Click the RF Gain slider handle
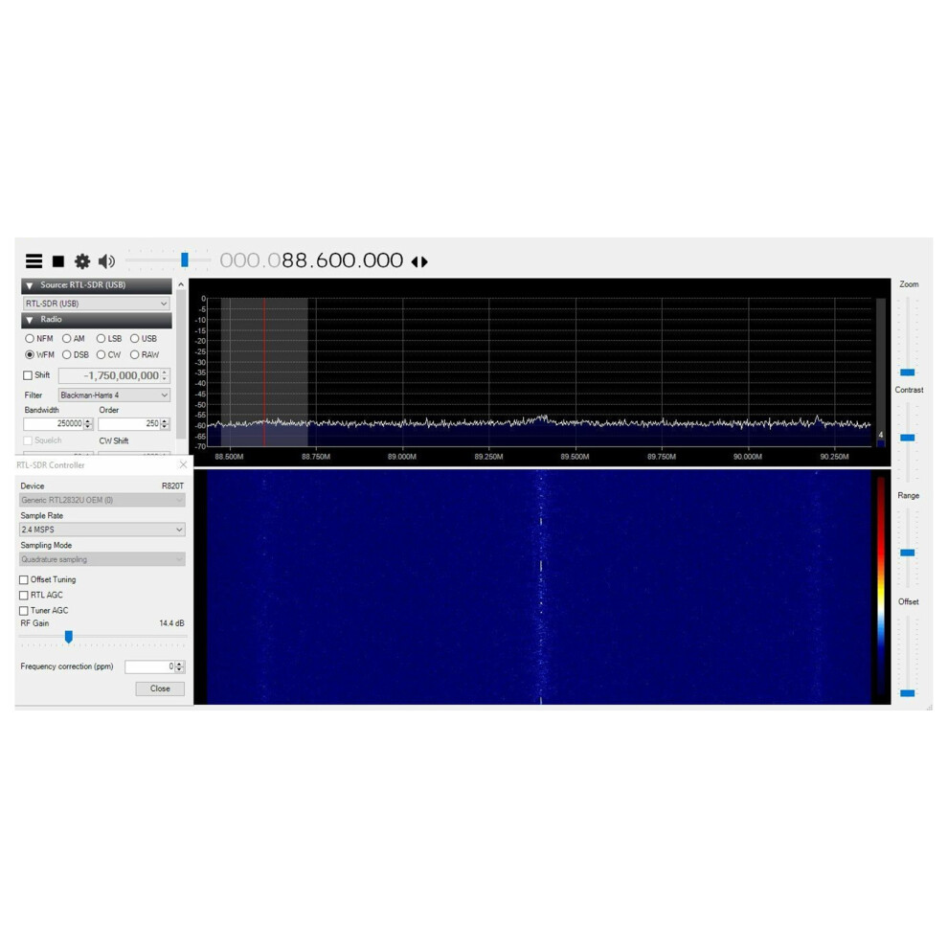 pos(69,637)
